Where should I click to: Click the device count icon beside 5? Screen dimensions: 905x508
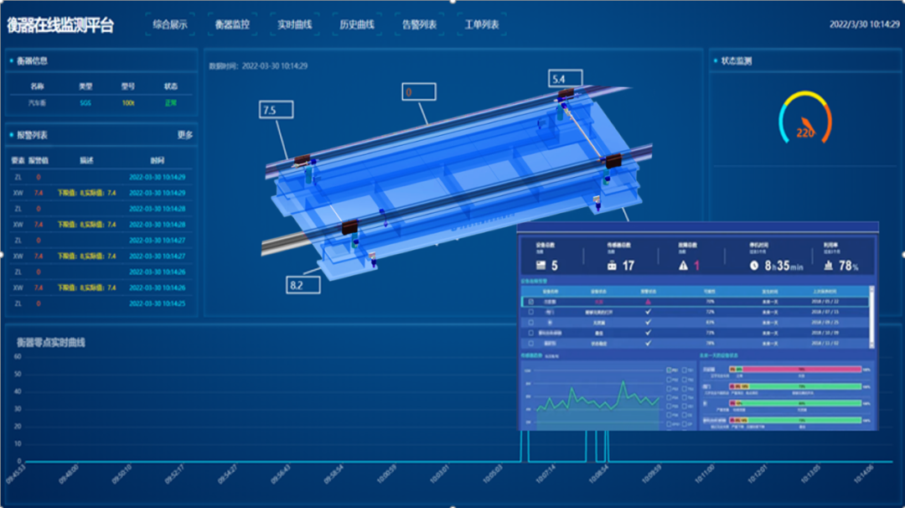tap(540, 266)
